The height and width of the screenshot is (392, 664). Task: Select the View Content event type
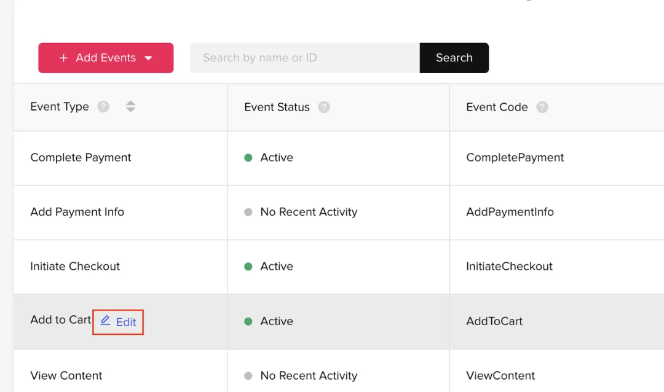pyautogui.click(x=66, y=375)
